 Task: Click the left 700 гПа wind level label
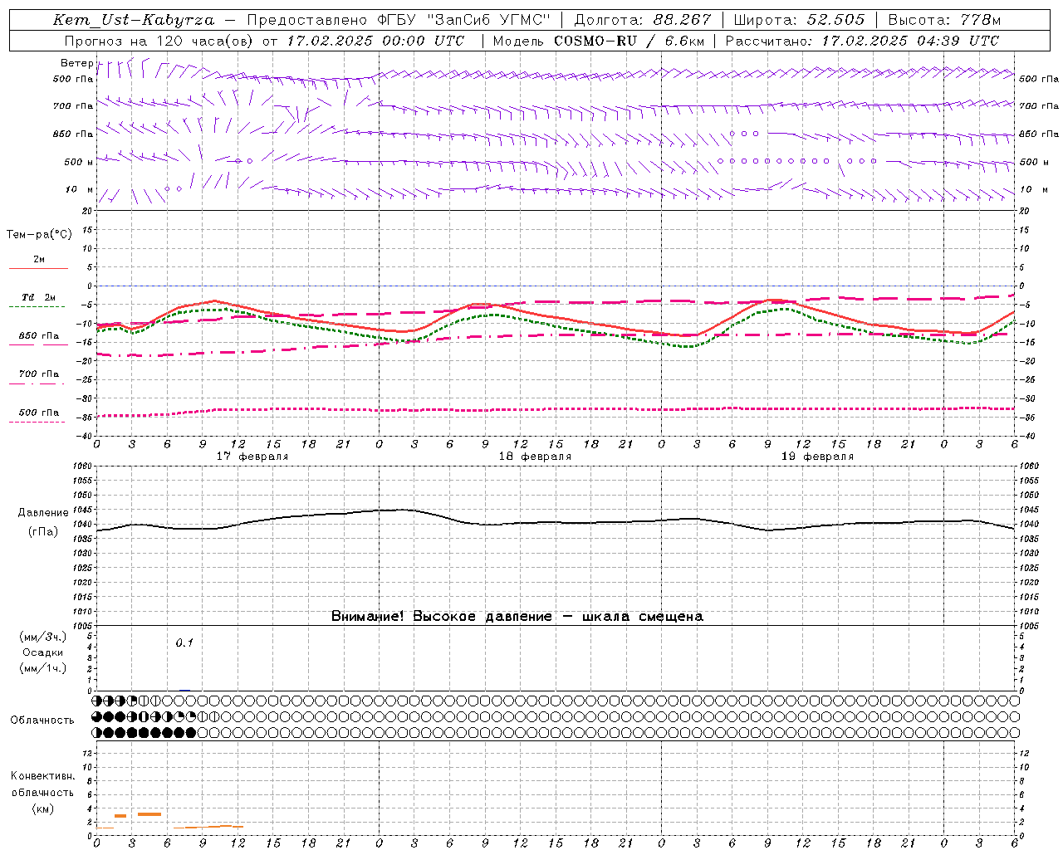[73, 106]
